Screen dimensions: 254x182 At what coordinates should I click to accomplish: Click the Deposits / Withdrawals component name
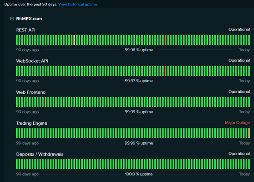click(x=40, y=154)
